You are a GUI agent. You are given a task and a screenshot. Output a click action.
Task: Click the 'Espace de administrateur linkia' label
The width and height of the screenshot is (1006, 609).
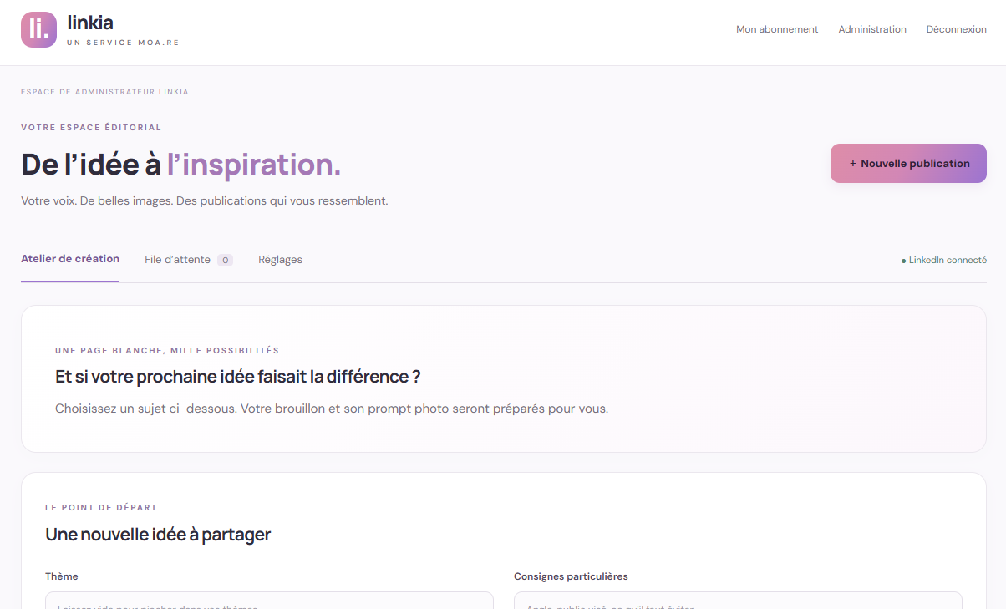tap(104, 92)
